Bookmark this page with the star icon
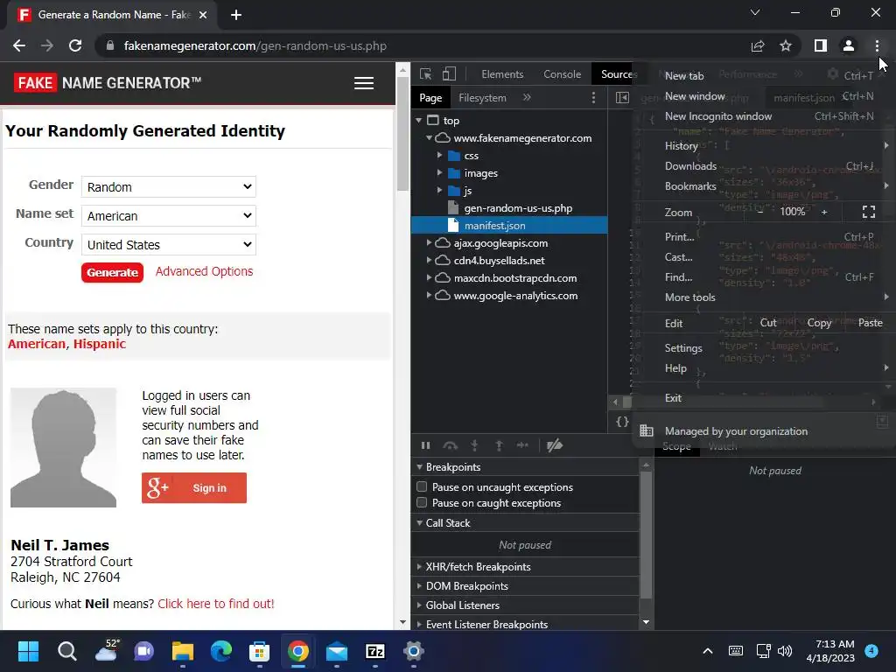Image resolution: width=896 pixels, height=672 pixels. [786, 45]
